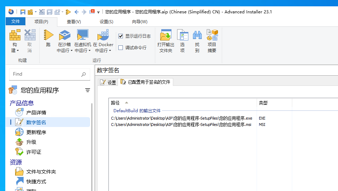Click the 找到 binoculars icon
Viewport: 338px width, 191px height.
(x=197, y=35)
